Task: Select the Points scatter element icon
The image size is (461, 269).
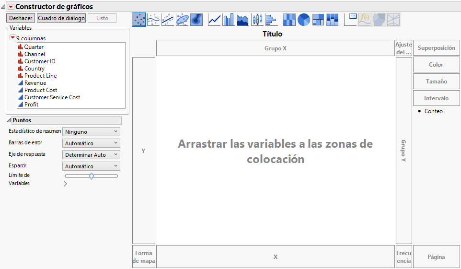Action: (x=139, y=19)
